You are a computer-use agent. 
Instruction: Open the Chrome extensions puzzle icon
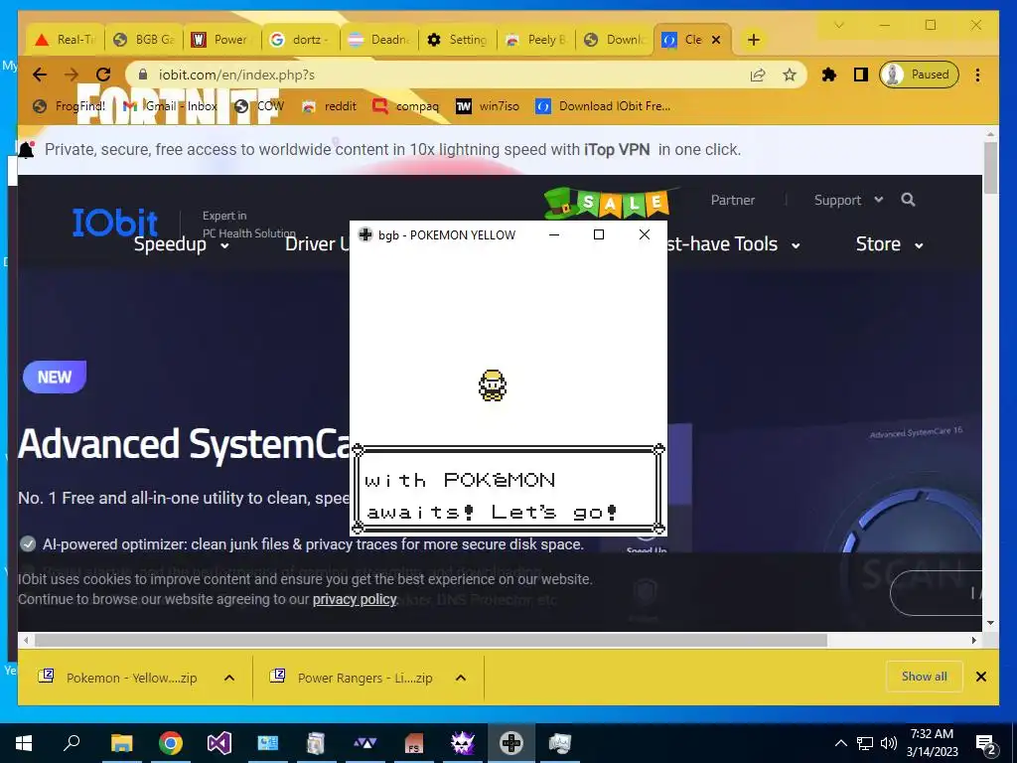[829, 75]
